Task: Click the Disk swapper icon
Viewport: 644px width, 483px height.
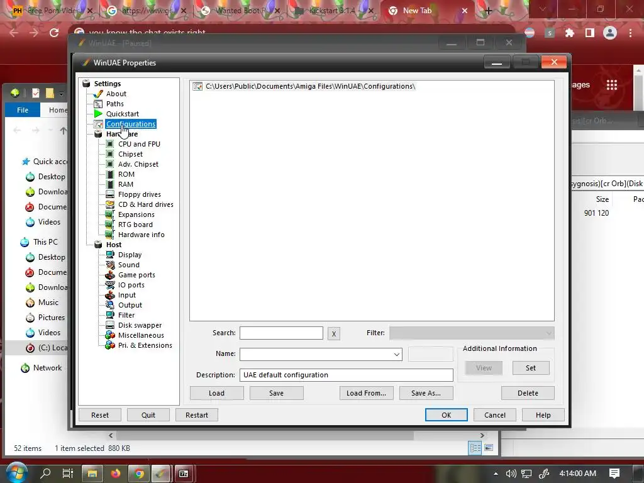Action: click(110, 325)
